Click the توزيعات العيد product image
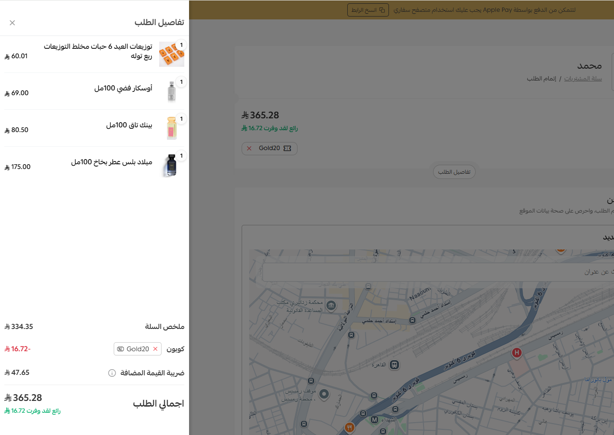 pyautogui.click(x=172, y=53)
